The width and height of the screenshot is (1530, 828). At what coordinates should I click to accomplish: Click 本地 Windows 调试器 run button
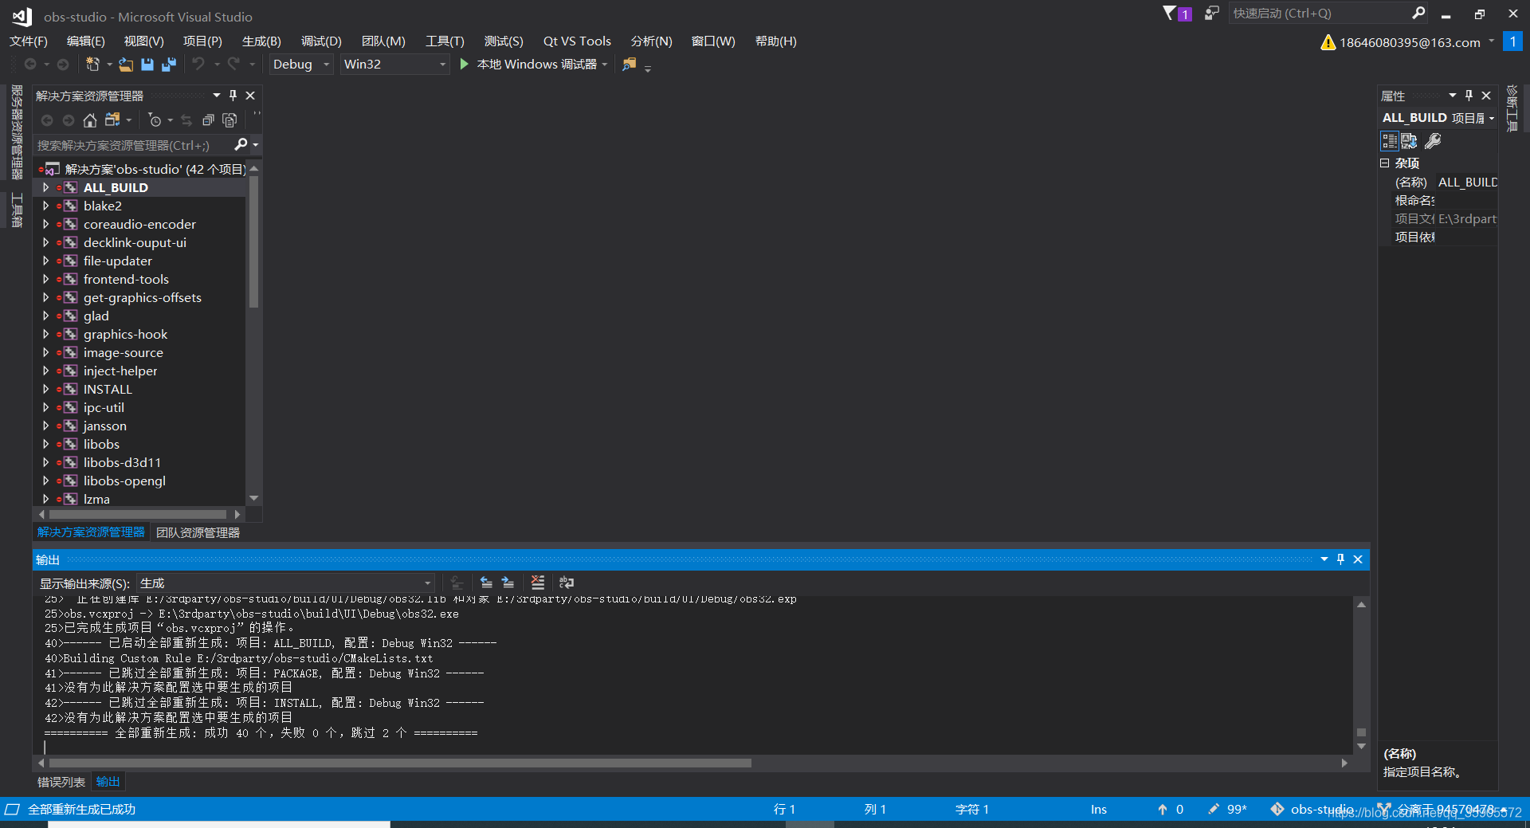[x=536, y=64]
